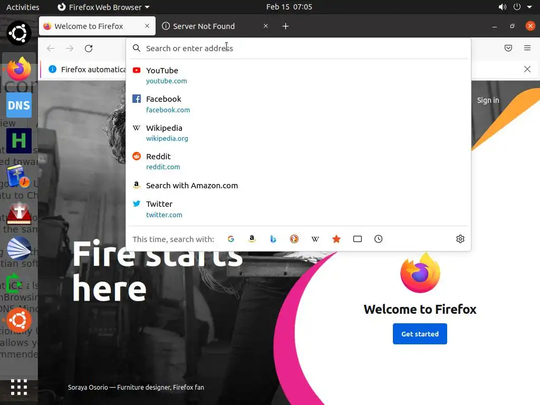Screen dimensions: 540x405
Task: Click the info icon in notification bar
Action: coord(52,69)
